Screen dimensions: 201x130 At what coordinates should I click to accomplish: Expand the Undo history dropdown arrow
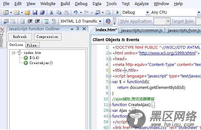click(81, 12)
